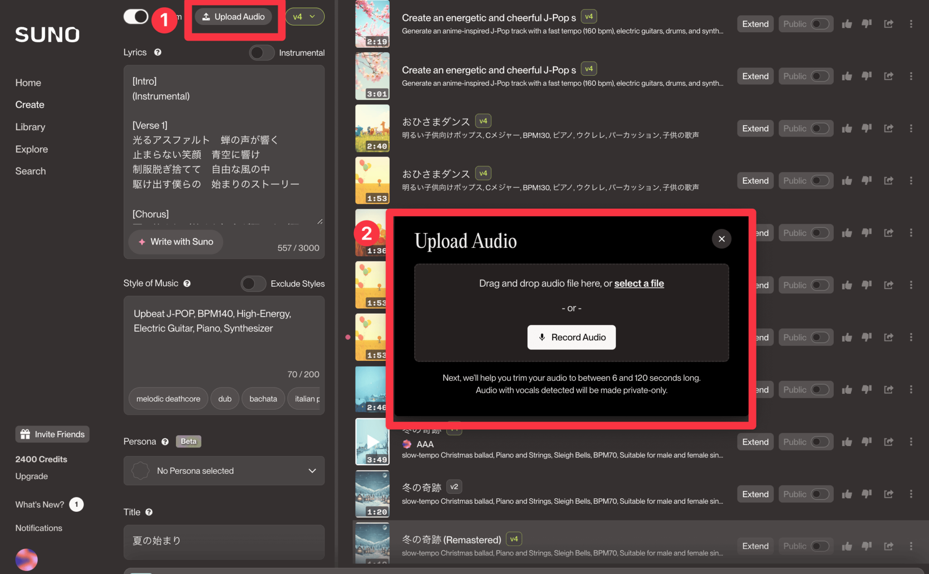Image resolution: width=929 pixels, height=574 pixels.
Task: Share the first おひさまダンス song
Action: pos(888,128)
